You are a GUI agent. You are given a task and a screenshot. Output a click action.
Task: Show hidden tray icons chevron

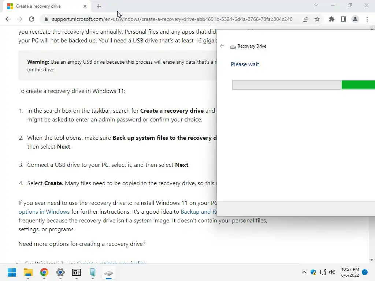click(x=304, y=272)
